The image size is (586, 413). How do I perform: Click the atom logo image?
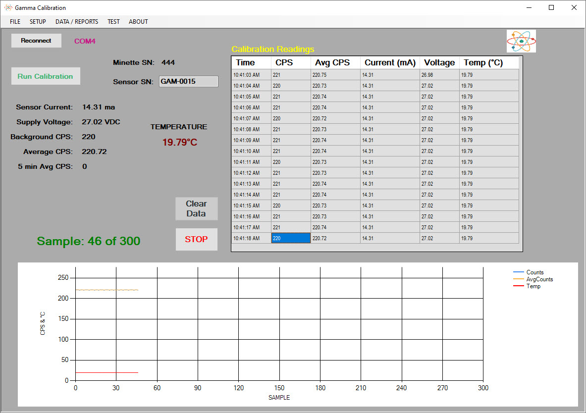[x=521, y=41]
